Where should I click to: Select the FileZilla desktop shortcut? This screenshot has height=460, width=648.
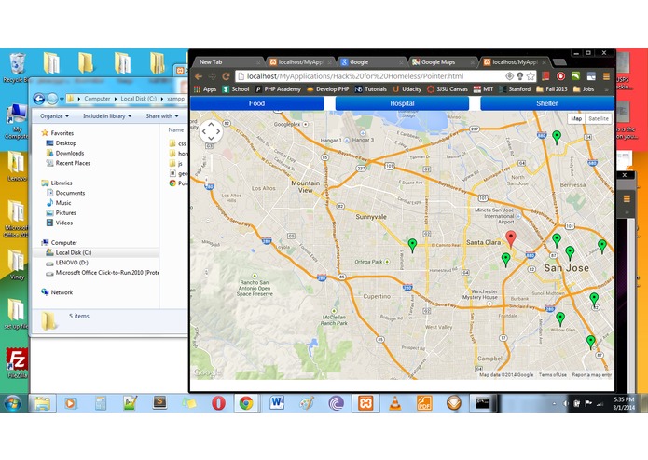coord(17,363)
